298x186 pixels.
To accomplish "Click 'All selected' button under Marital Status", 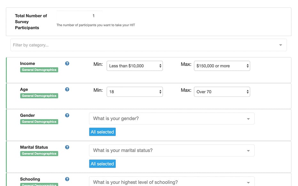I will (102, 164).
